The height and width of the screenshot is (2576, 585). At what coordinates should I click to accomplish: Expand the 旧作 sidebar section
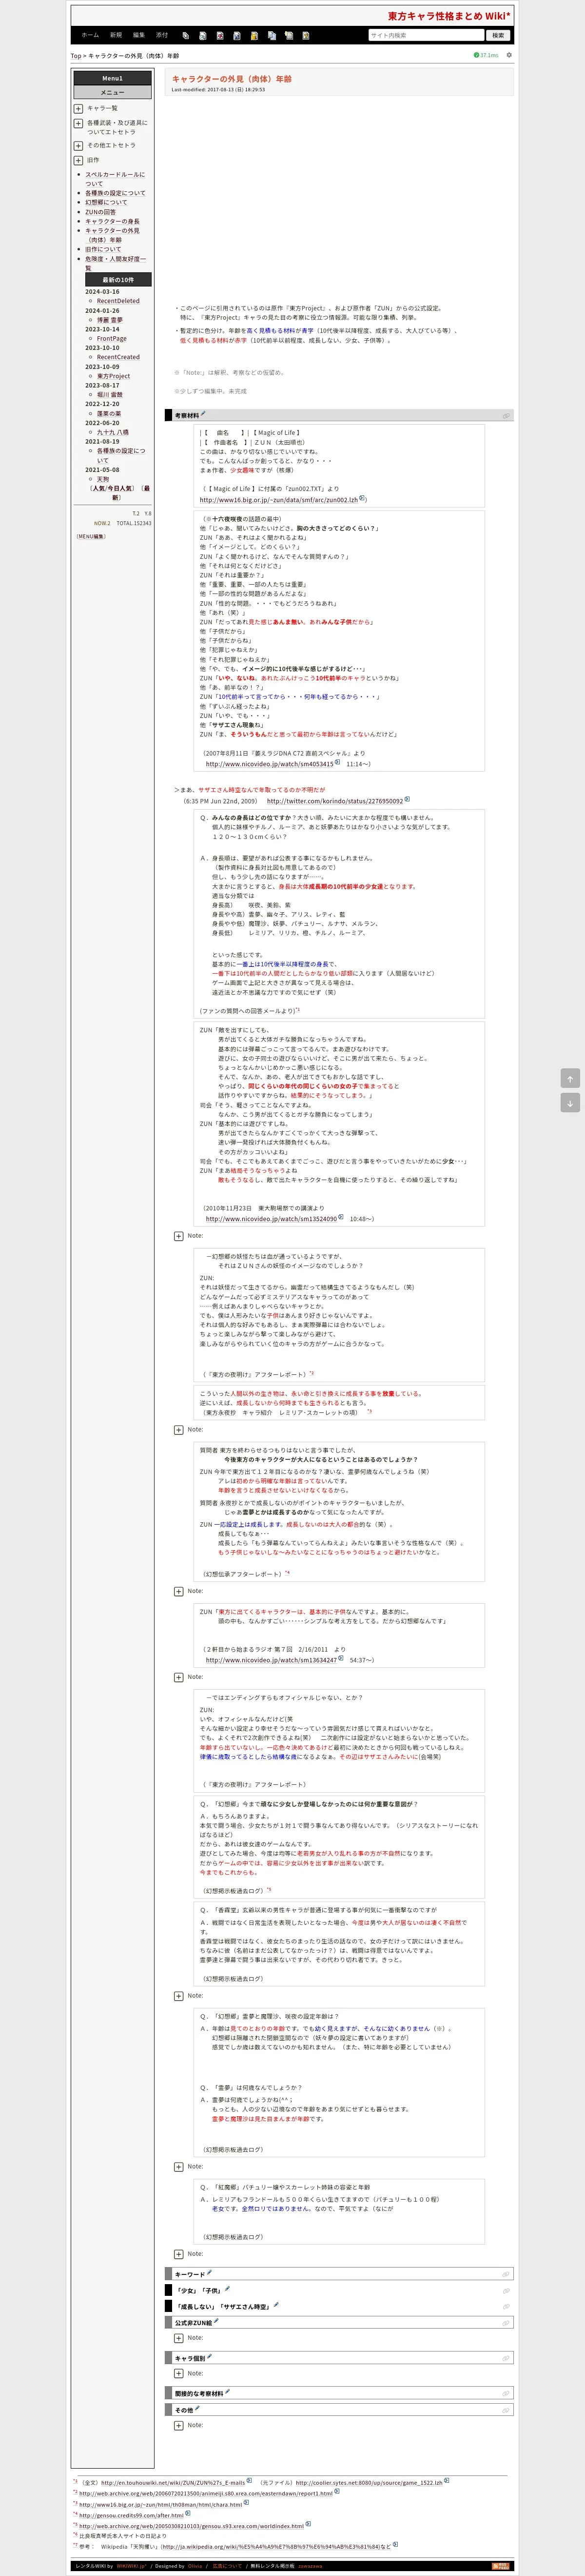point(79,160)
